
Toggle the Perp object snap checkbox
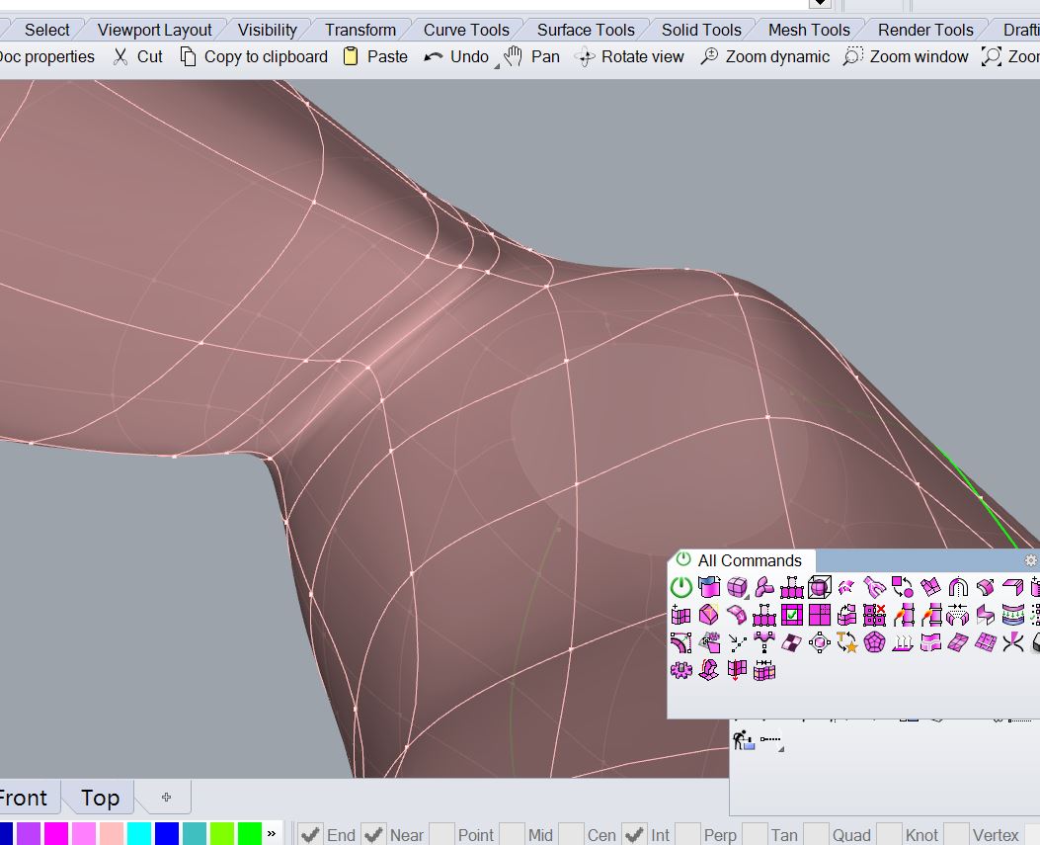tap(688, 834)
